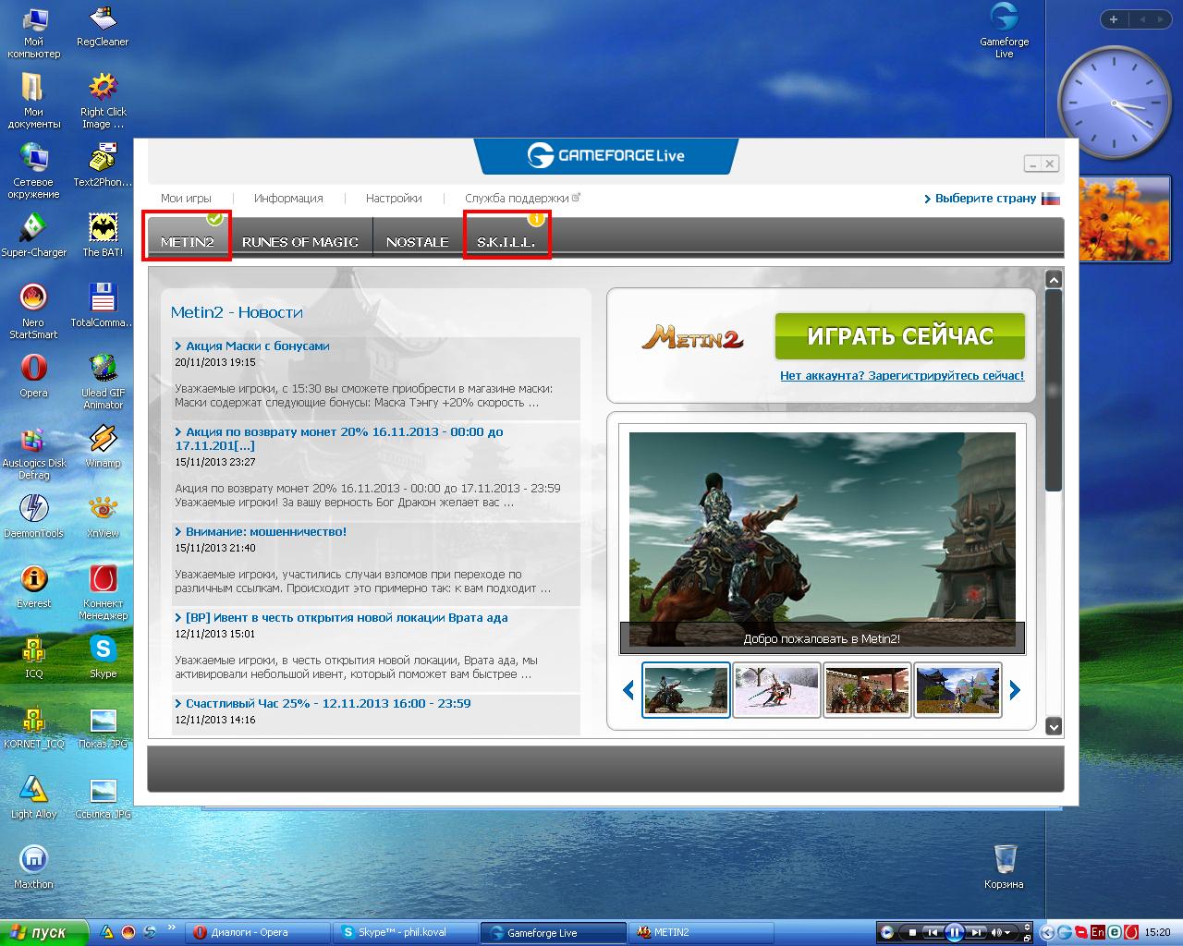Select the XnView desktop icon
Viewport: 1183px width, 946px height.
coord(103,517)
